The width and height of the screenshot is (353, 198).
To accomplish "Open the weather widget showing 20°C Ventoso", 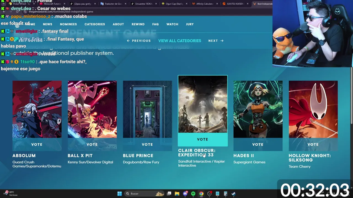I will [x=11, y=194].
